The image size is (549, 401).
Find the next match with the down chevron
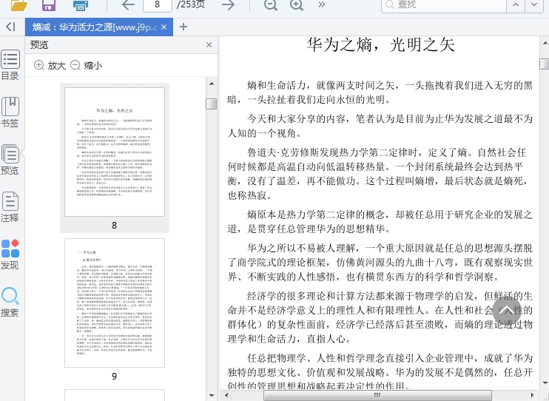click(534, 5)
